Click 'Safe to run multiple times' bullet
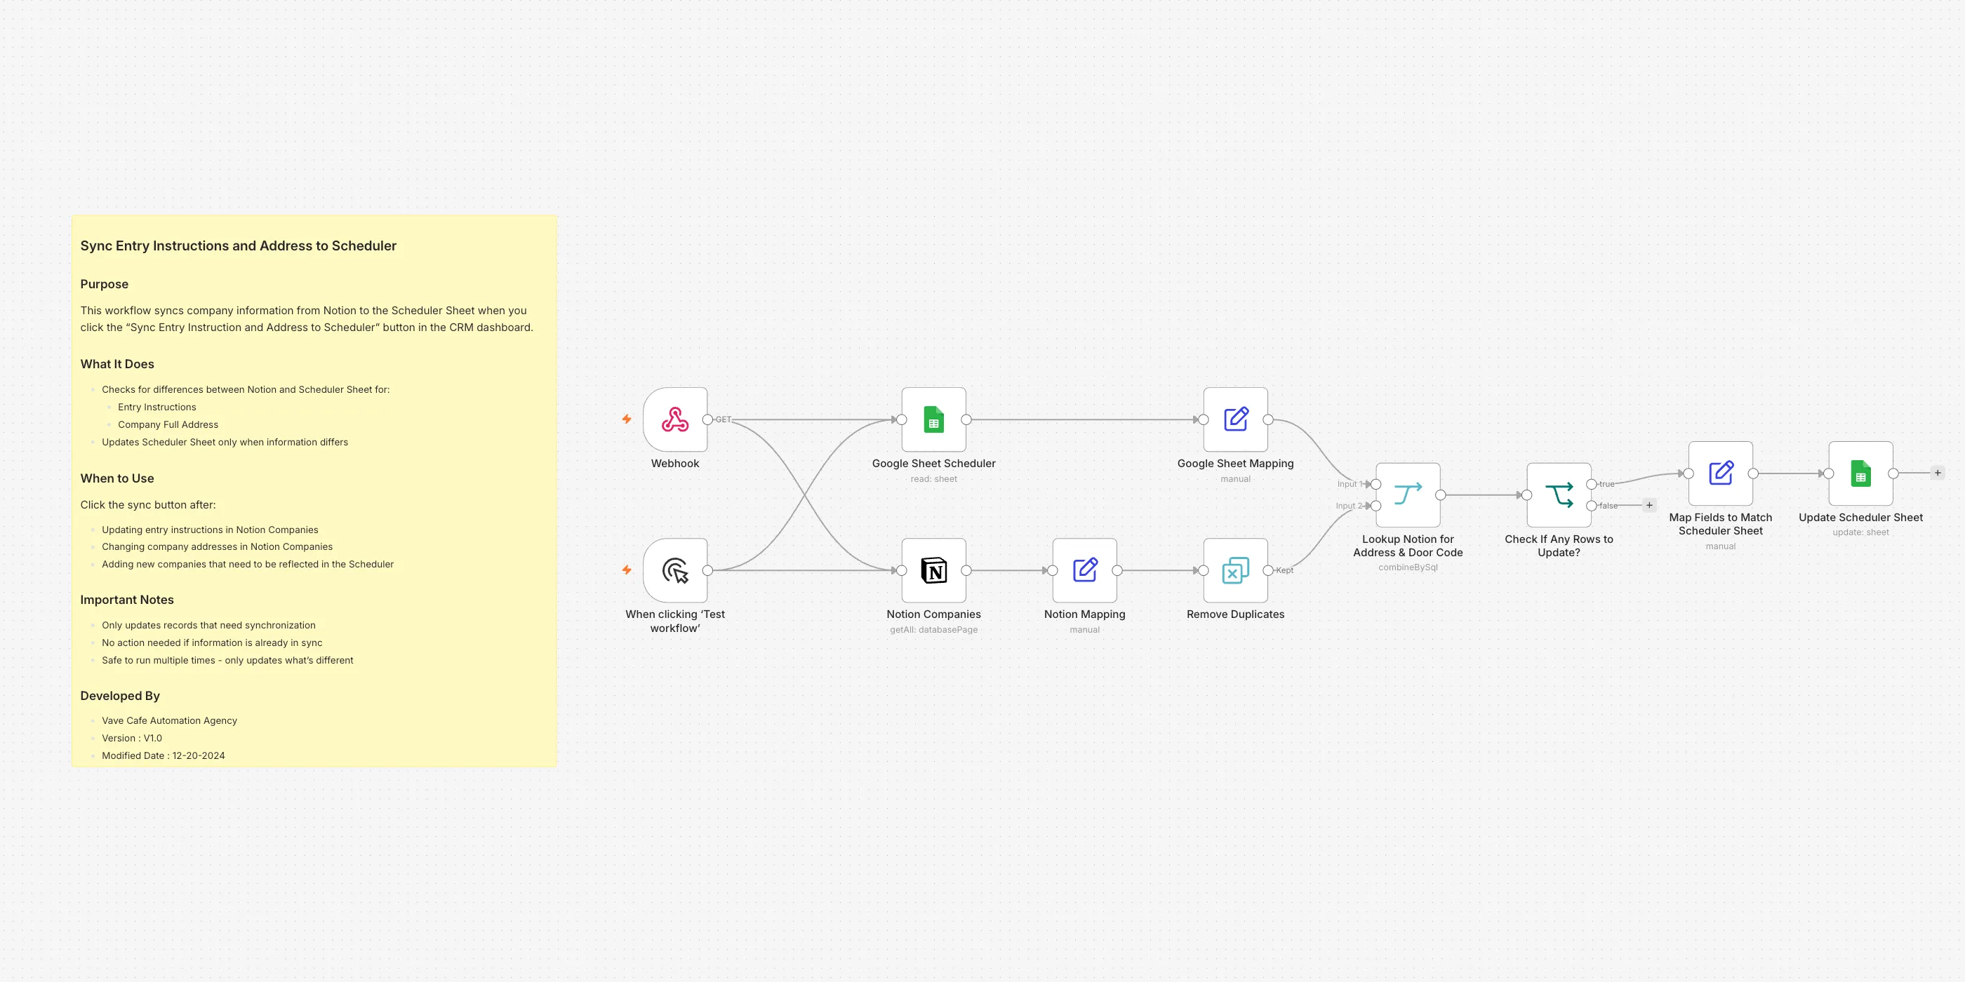Screen dimensions: 1965x982 [x=227, y=660]
